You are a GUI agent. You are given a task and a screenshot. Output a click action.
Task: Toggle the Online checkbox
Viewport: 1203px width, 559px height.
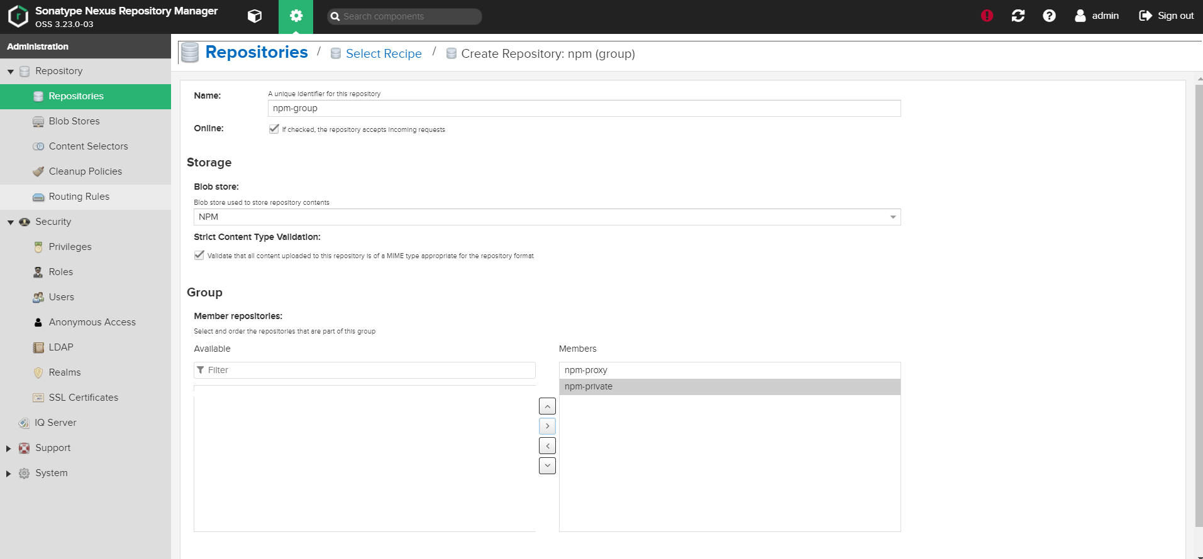coord(274,129)
